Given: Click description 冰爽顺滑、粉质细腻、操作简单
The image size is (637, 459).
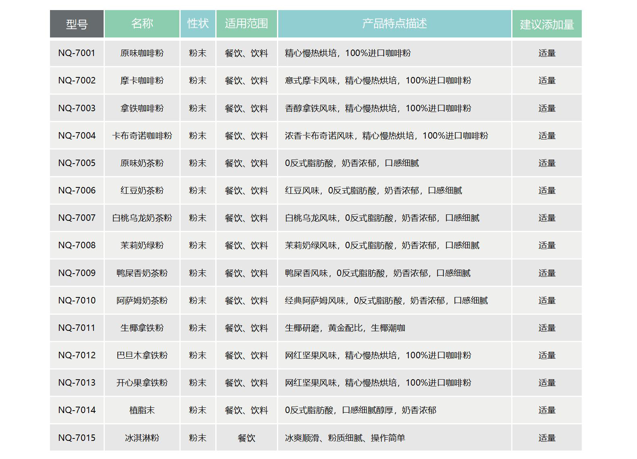Looking at the screenshot, I should (x=345, y=438).
